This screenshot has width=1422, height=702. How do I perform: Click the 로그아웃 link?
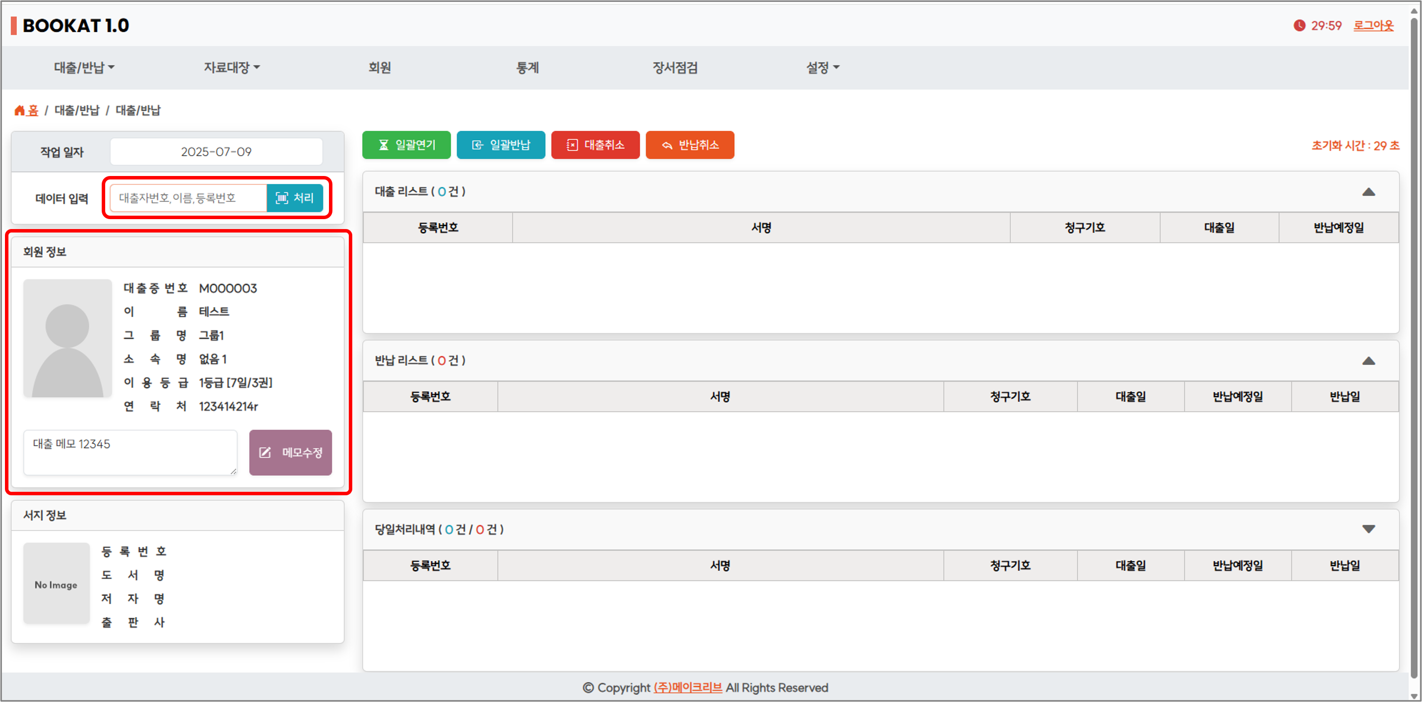(1373, 25)
